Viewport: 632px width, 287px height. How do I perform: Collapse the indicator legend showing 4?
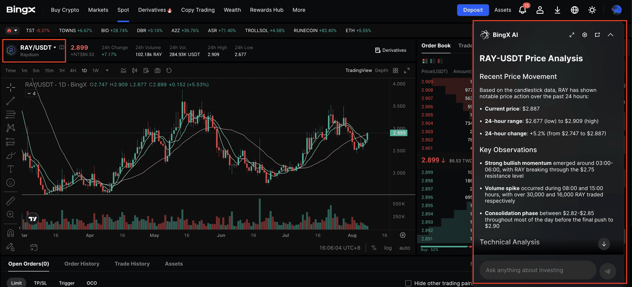pos(32,94)
